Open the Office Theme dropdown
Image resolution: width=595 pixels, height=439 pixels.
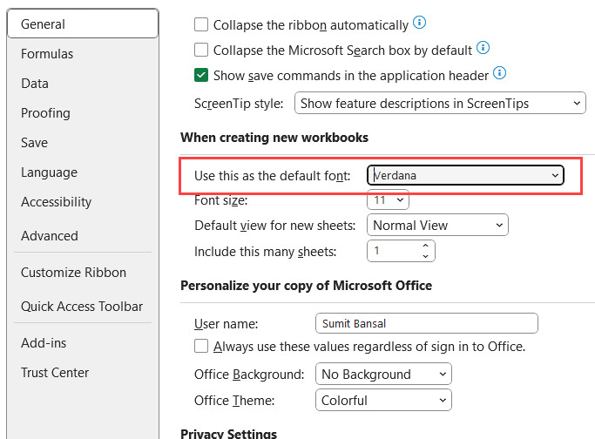tap(383, 401)
